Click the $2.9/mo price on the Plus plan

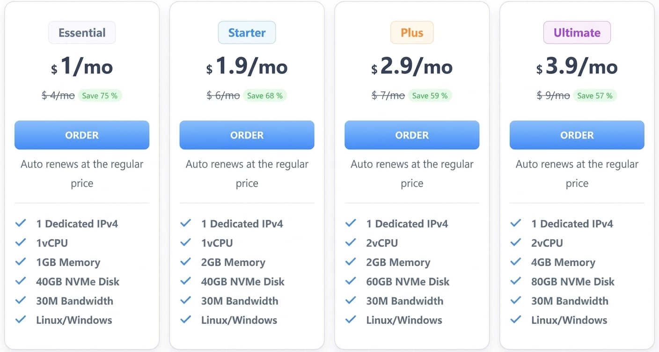tap(412, 66)
